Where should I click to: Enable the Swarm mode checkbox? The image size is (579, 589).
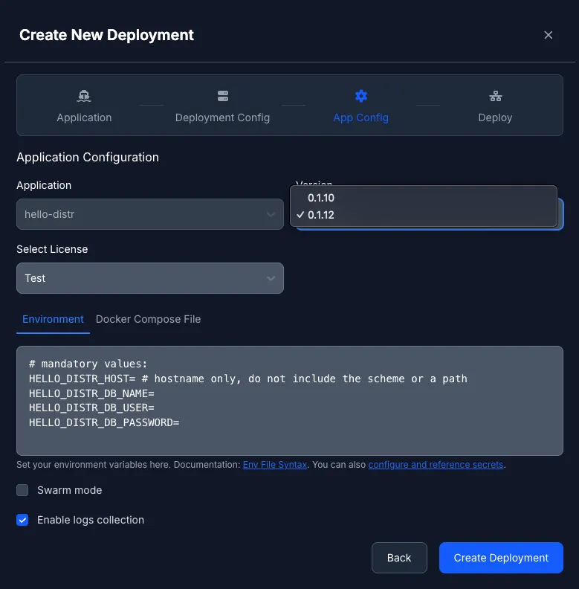22,490
